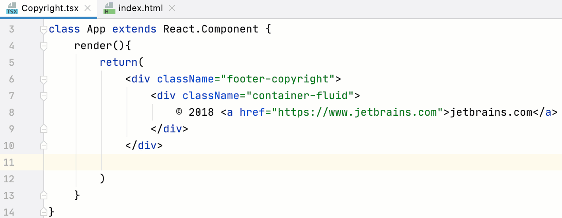Click the jetbrains.com anchor text
The height and width of the screenshot is (218, 562).
(x=491, y=113)
